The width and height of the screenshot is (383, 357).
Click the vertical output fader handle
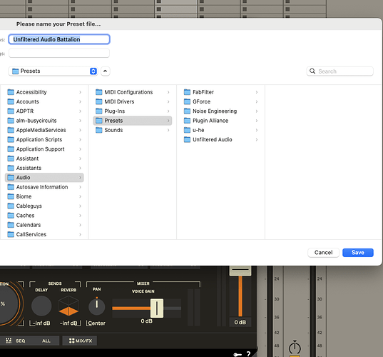point(240,270)
